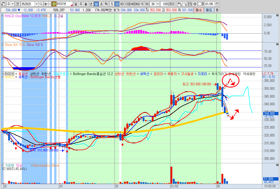This screenshot has height=189, width=280.
Task: Switch to 일 (daily) chart period
Action: pos(76,4)
